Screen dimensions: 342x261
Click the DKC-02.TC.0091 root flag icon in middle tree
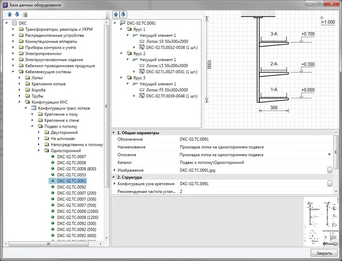pos(123,23)
